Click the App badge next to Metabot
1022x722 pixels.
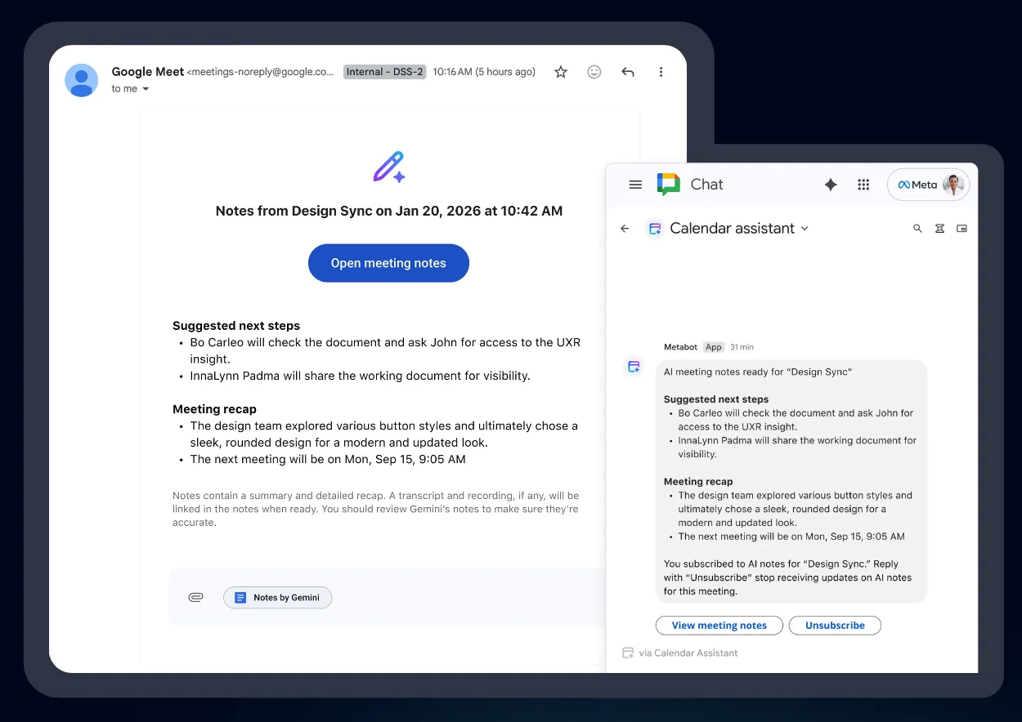[714, 347]
